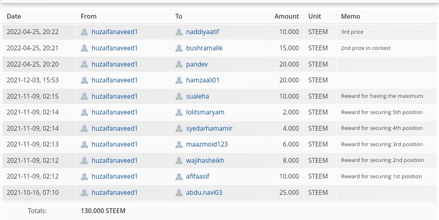Select 'Reward for securing 1st position' memo
Viewport: 439px width, 220px height.
[x=381, y=177]
